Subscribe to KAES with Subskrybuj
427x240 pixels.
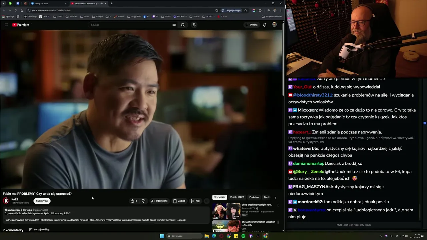42,201
